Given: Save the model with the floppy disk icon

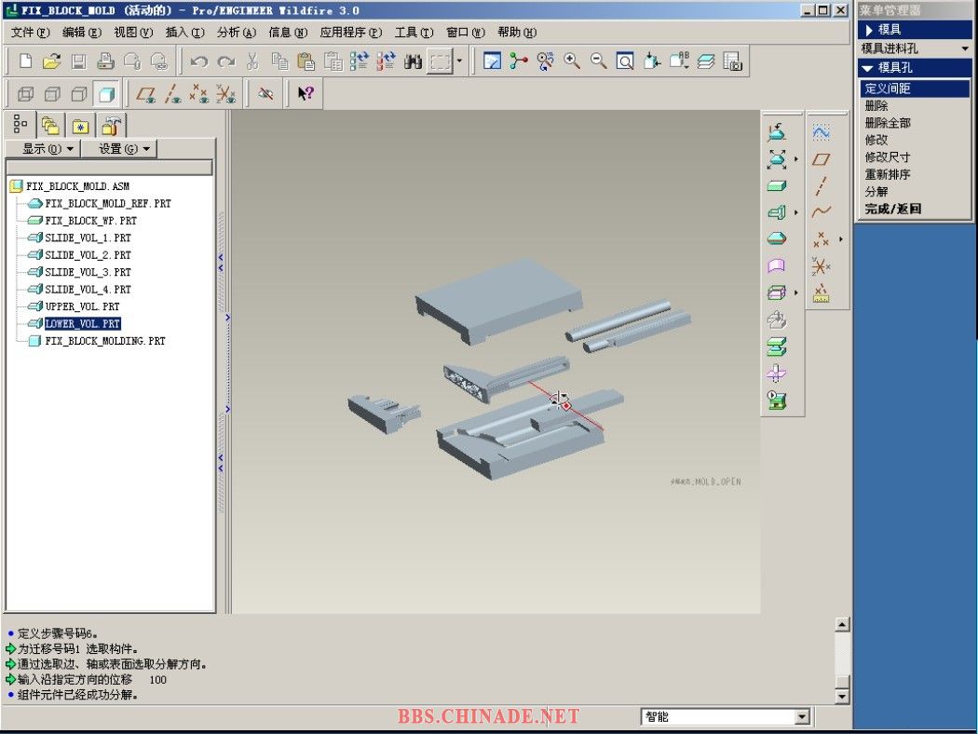Looking at the screenshot, I should [x=78, y=61].
